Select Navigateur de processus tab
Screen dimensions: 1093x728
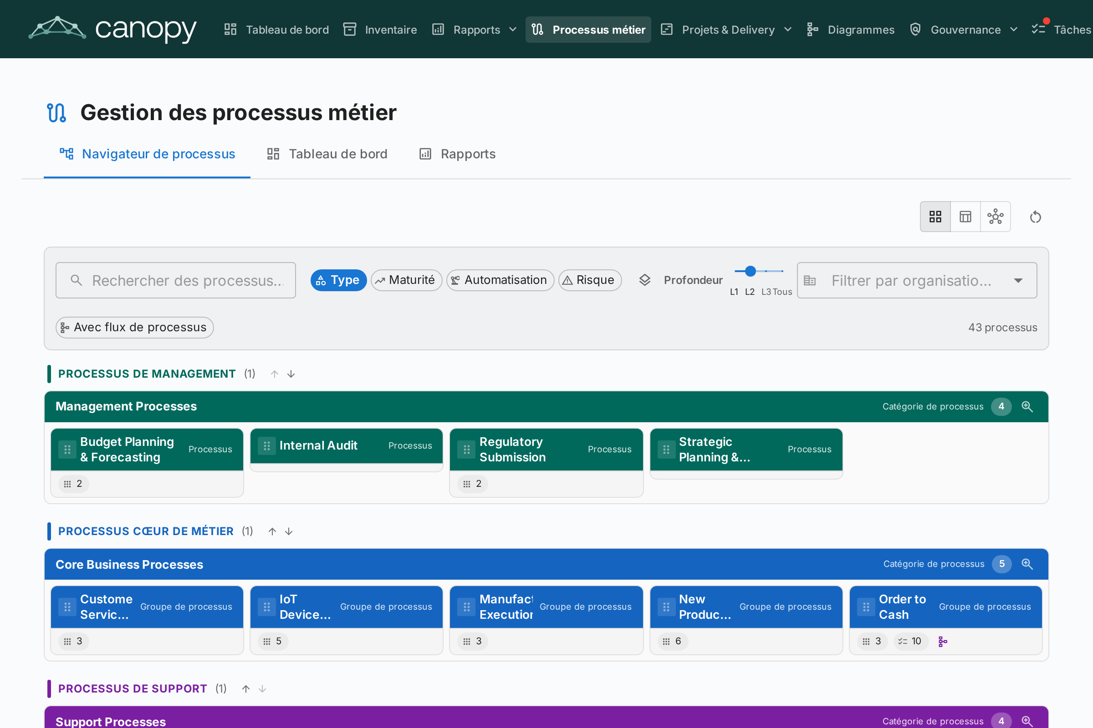pyautogui.click(x=147, y=154)
